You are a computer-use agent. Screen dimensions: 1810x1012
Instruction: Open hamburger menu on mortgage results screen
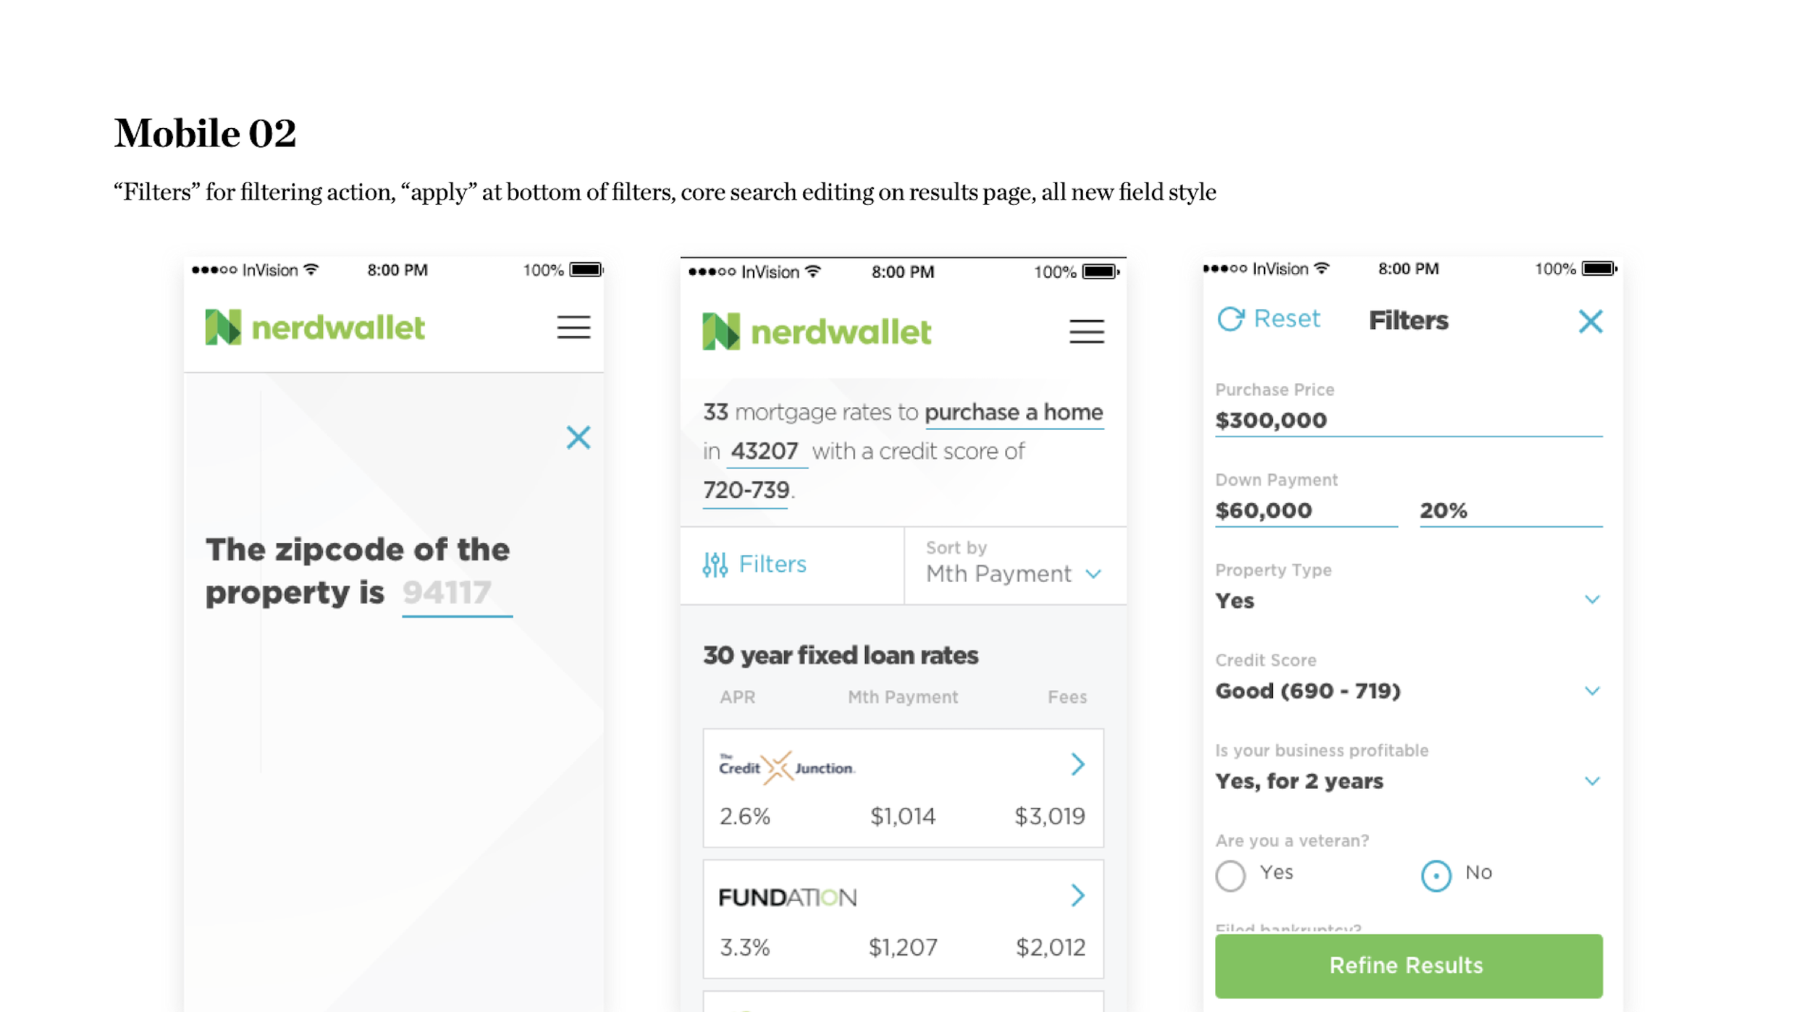click(1086, 332)
